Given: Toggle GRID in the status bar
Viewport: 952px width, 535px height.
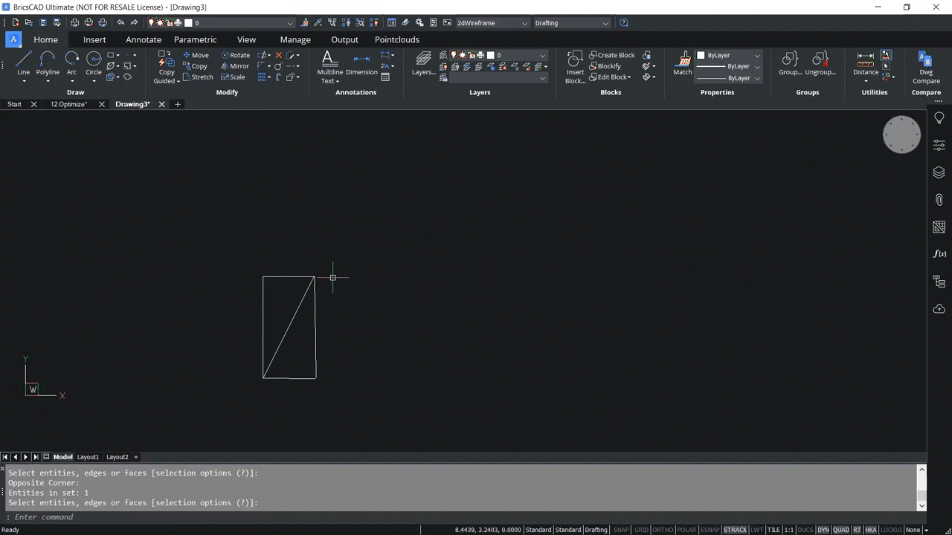Looking at the screenshot, I should (x=641, y=530).
